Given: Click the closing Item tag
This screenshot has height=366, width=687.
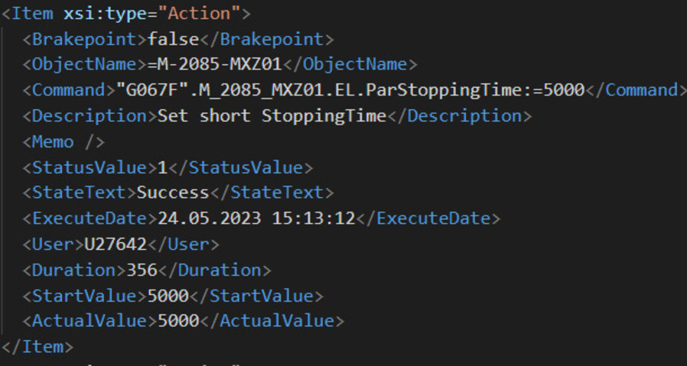Looking at the screenshot, I should tap(37, 347).
